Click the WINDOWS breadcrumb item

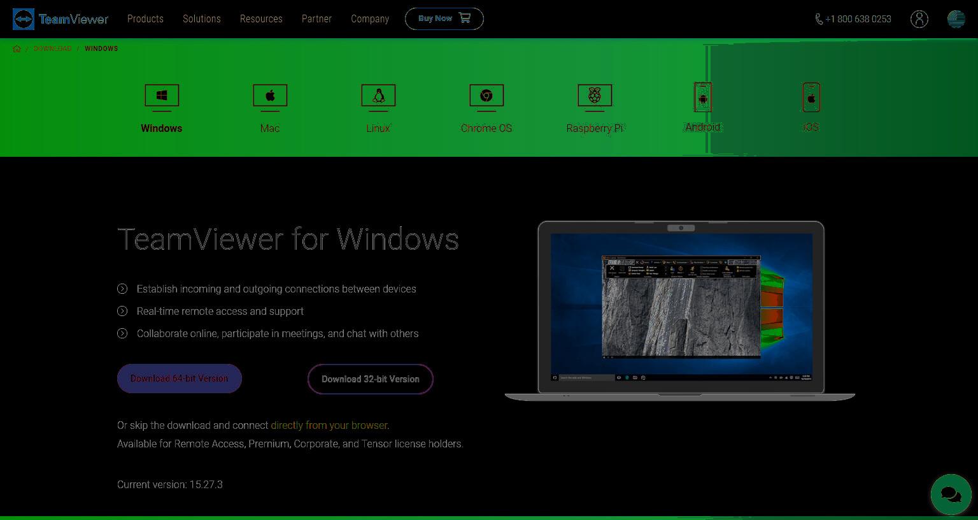(101, 48)
